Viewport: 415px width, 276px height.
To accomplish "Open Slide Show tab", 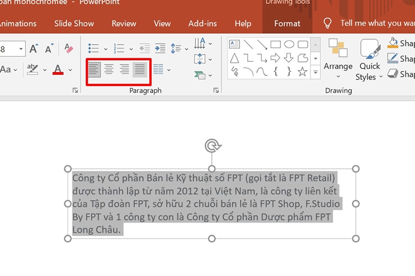I will [x=74, y=24].
